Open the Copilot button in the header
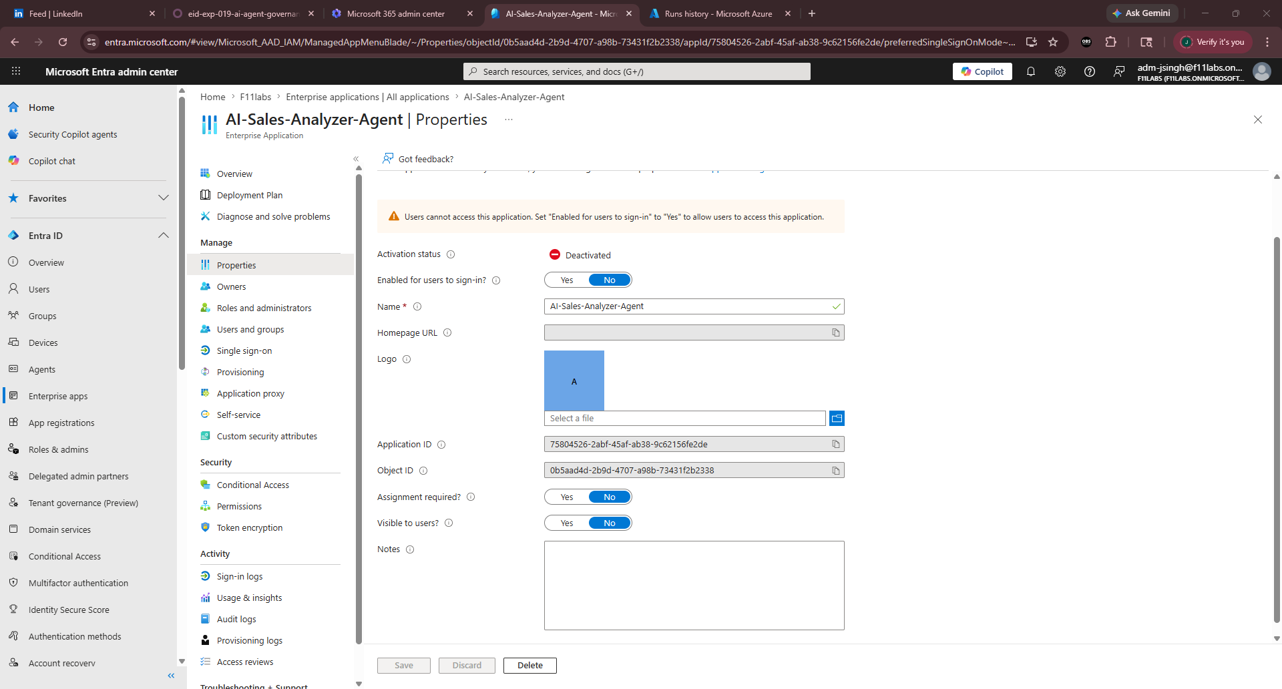 coord(982,71)
